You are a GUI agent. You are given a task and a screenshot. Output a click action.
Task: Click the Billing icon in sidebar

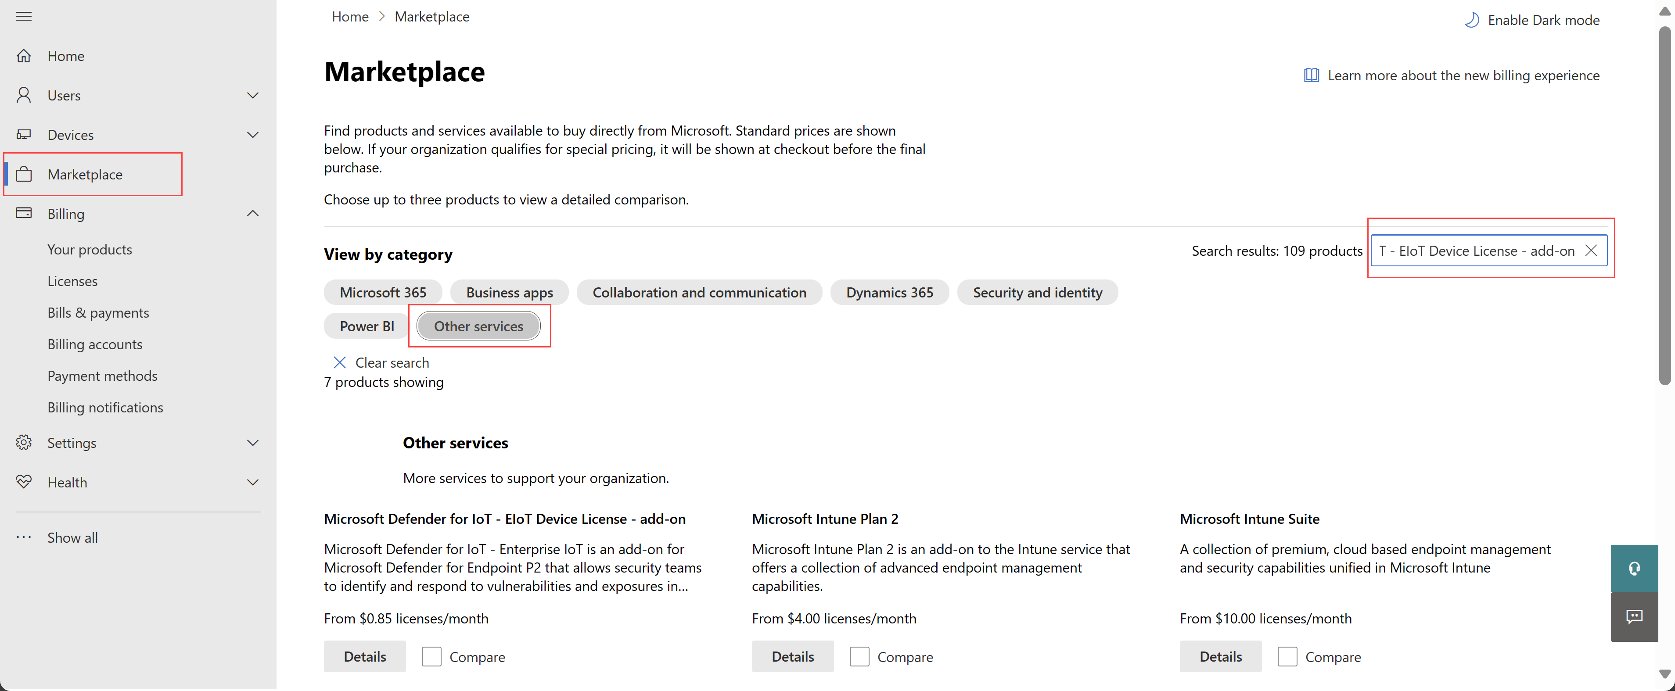[x=27, y=212]
